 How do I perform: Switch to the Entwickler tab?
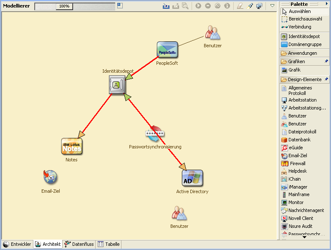pos(17,244)
